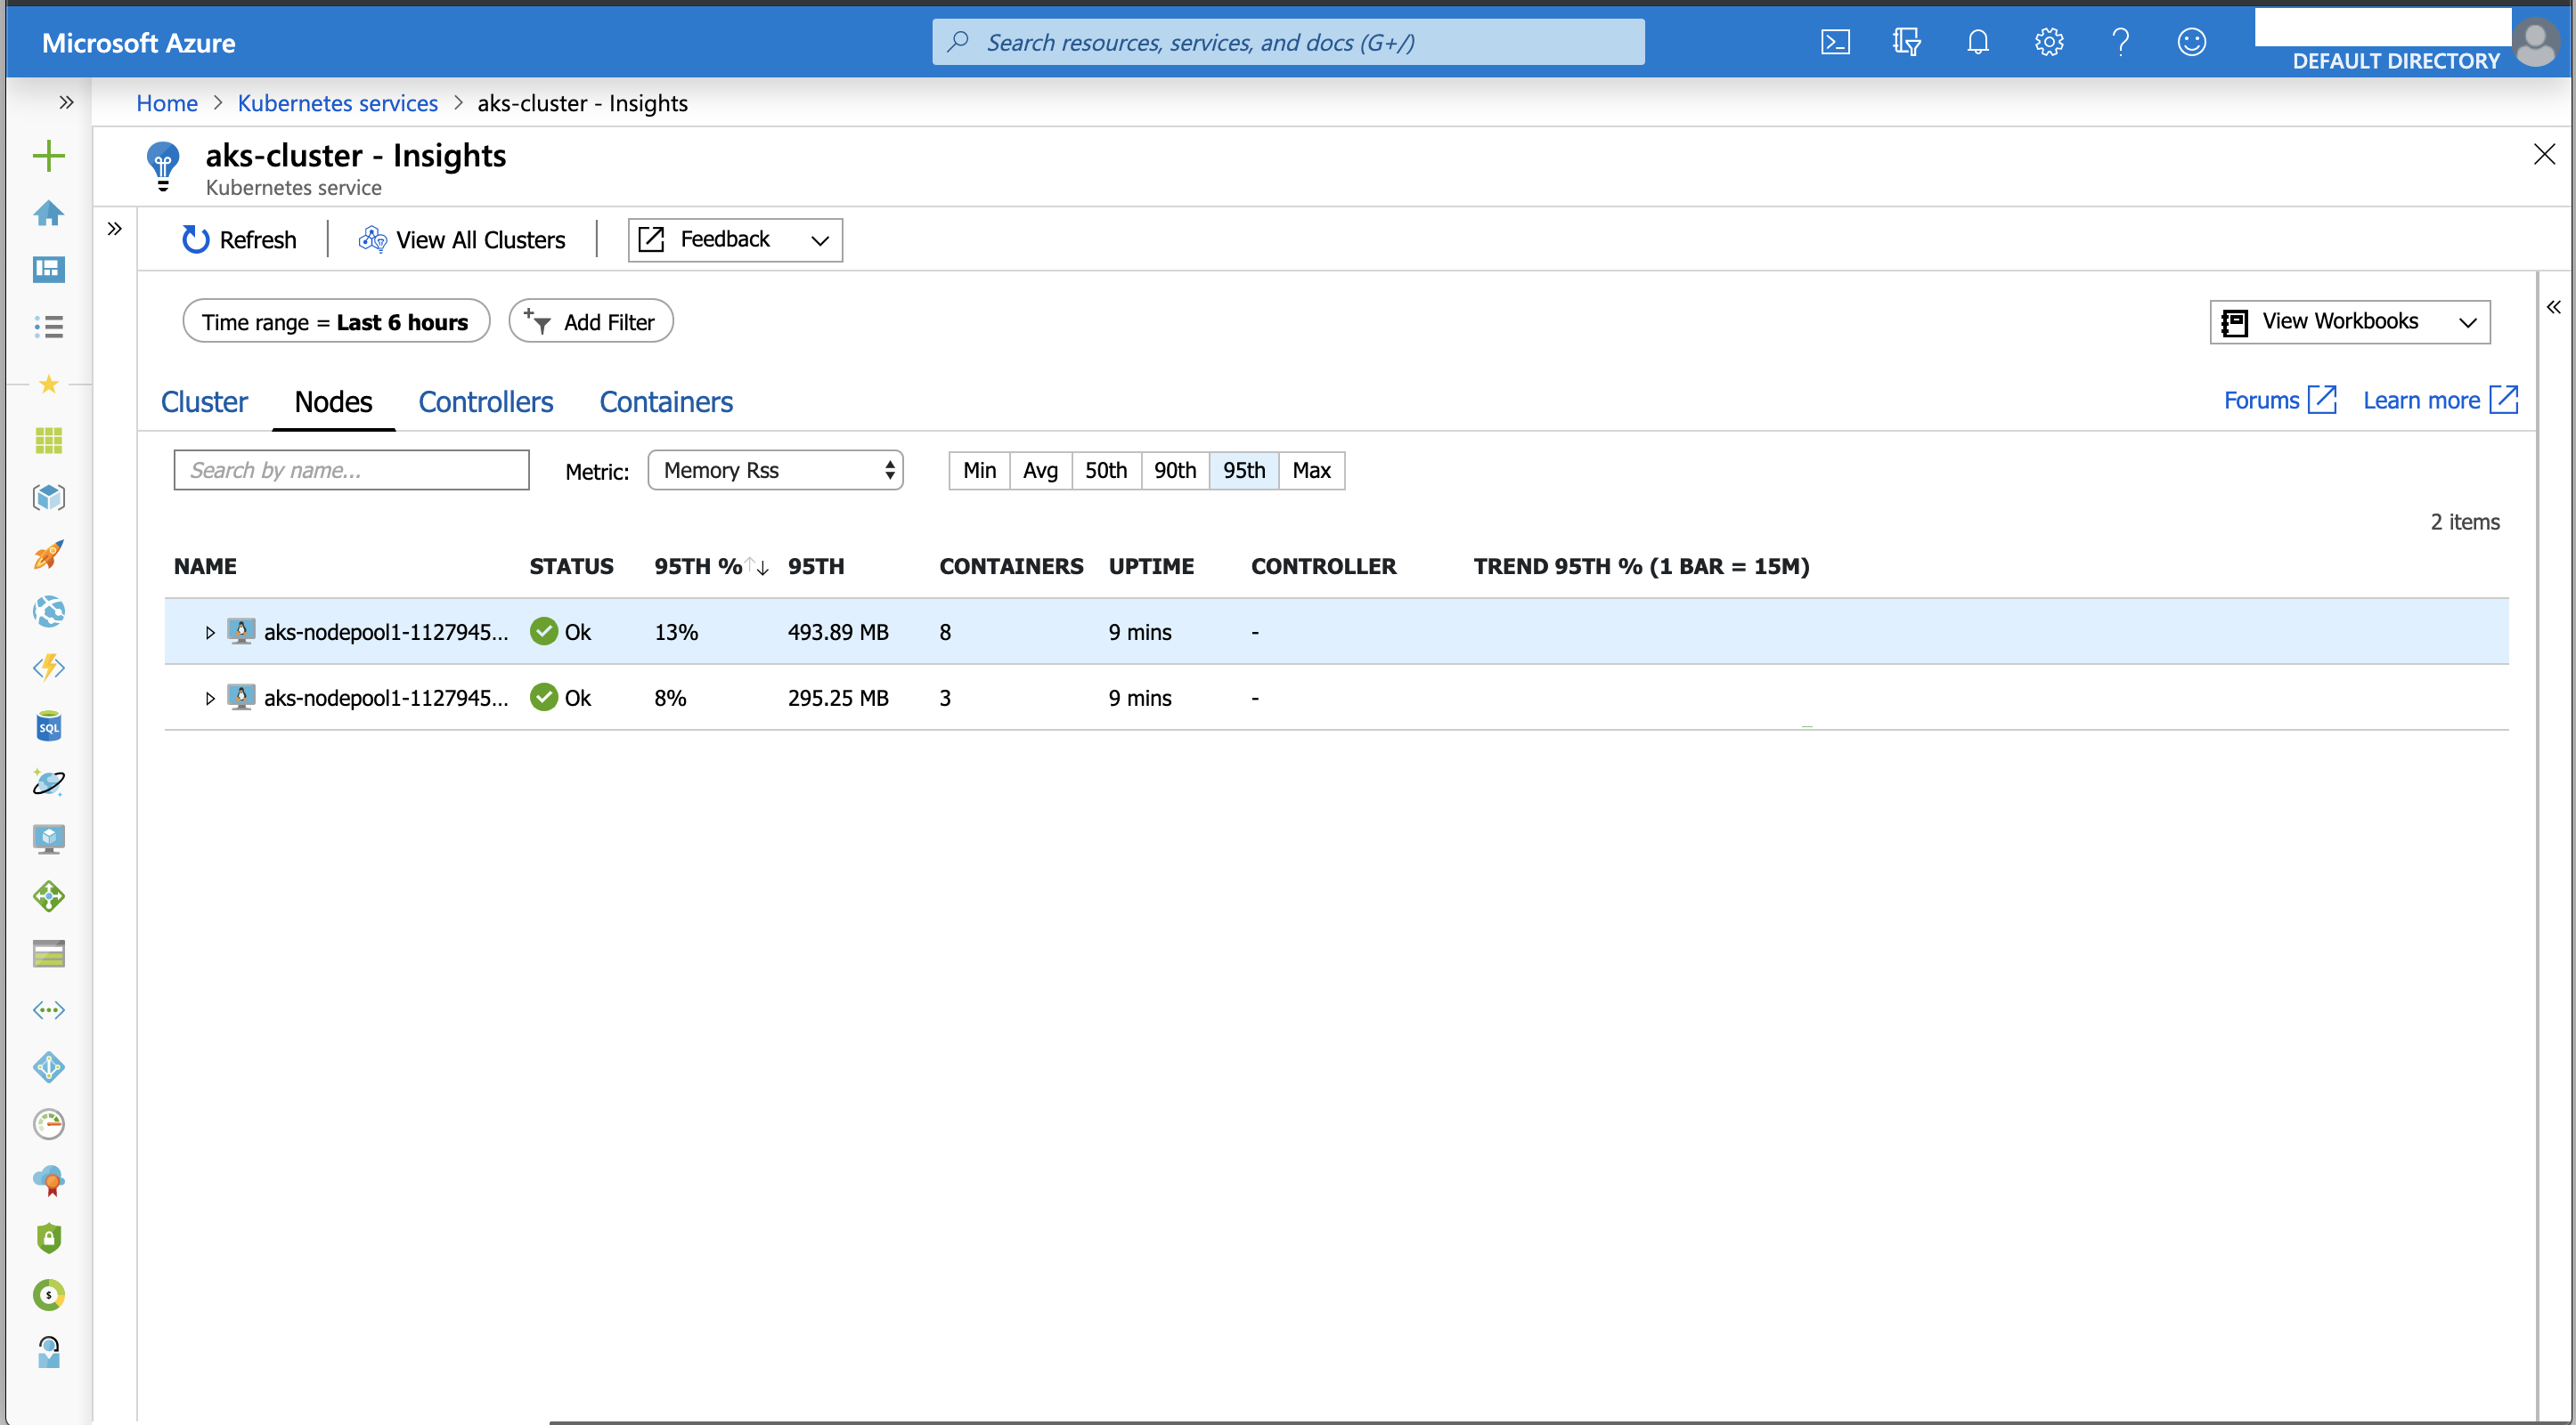Select the Max percentile toggle
Screen dimensions: 2576x1425
coord(1311,471)
